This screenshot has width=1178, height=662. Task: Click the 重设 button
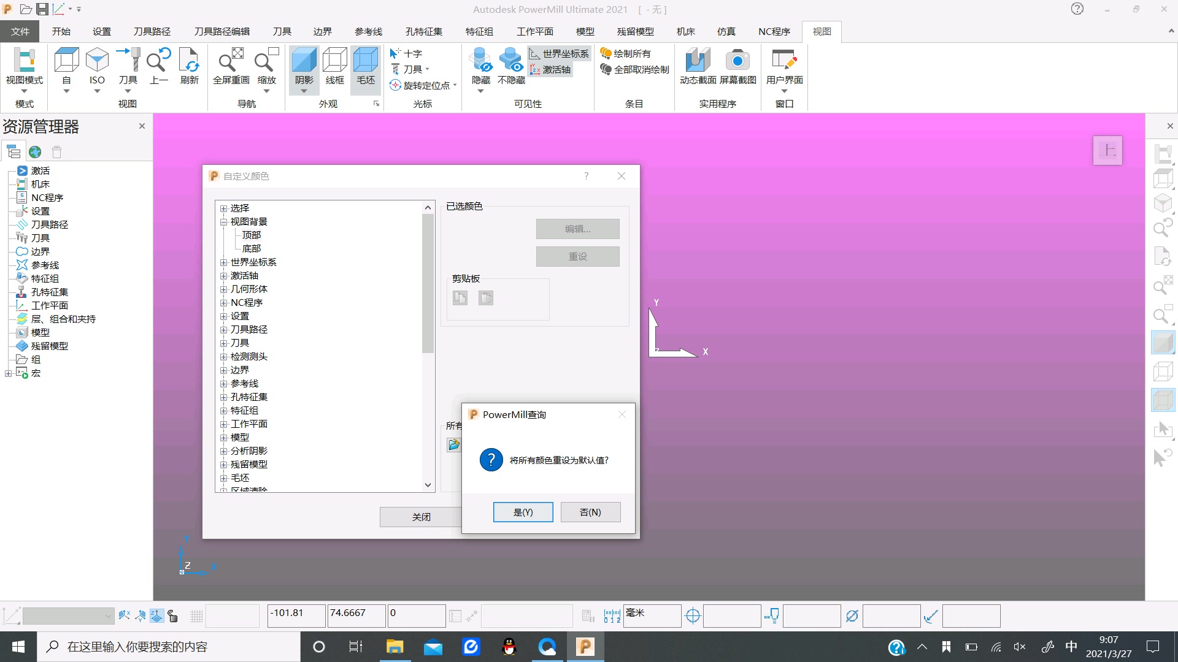577,256
